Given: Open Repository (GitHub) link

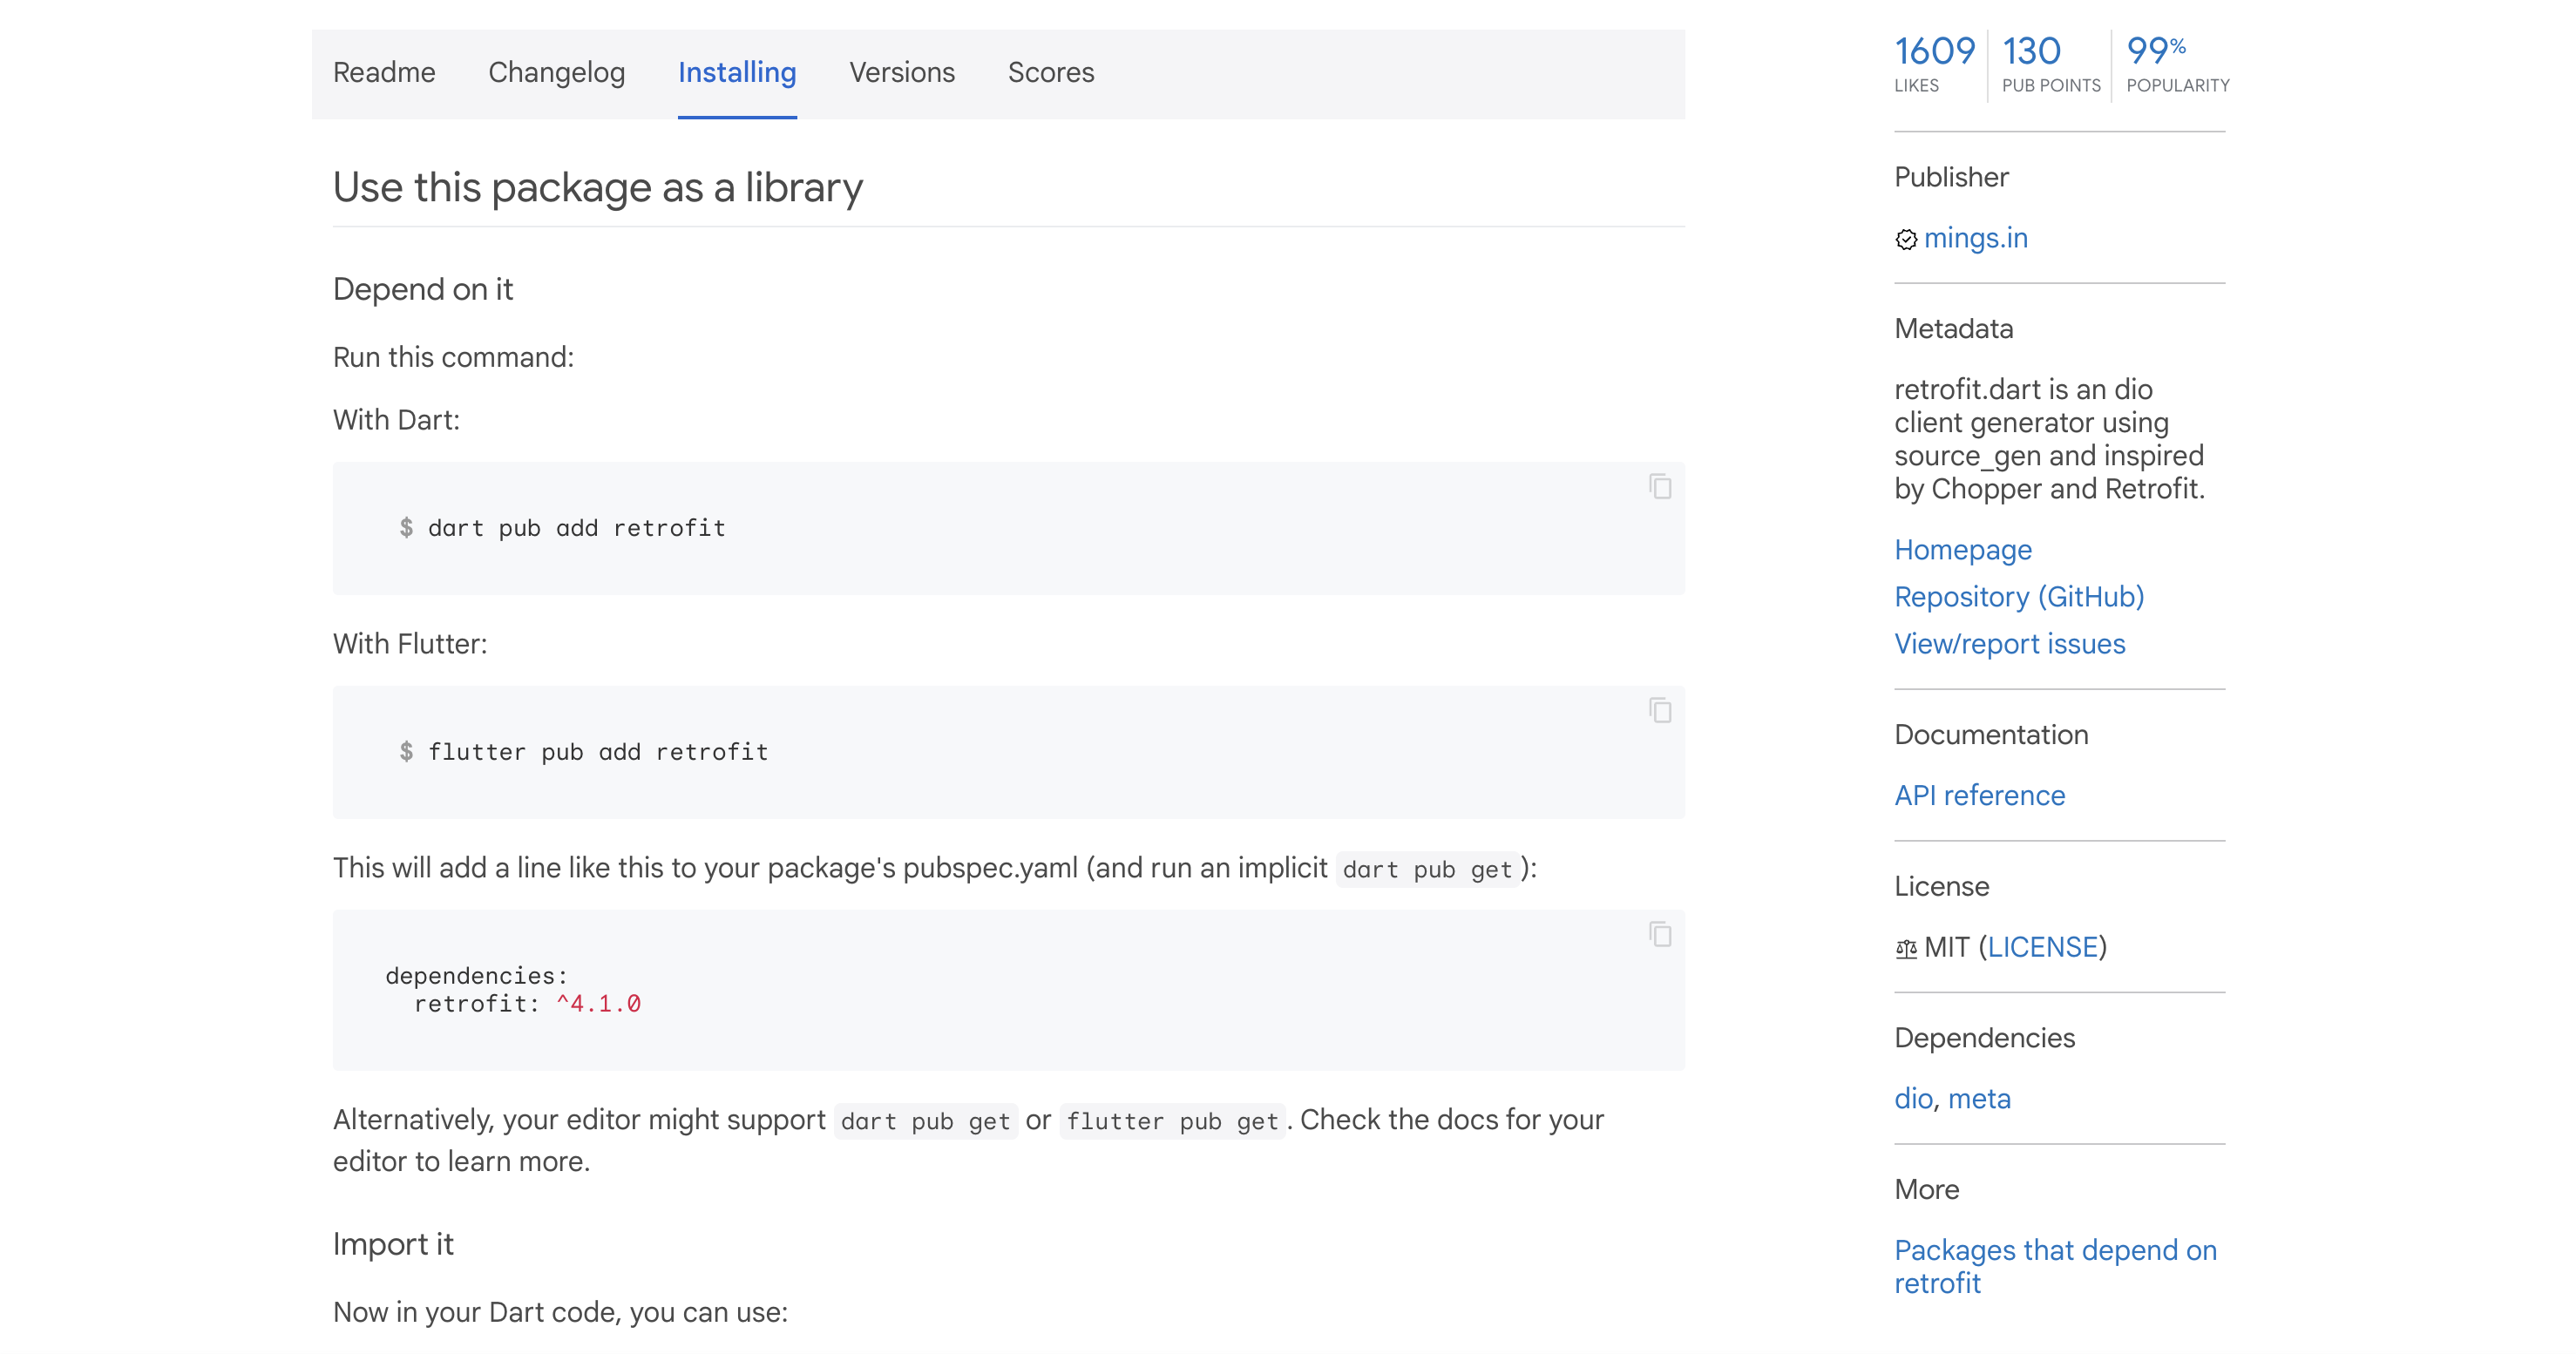Looking at the screenshot, I should coord(2018,597).
